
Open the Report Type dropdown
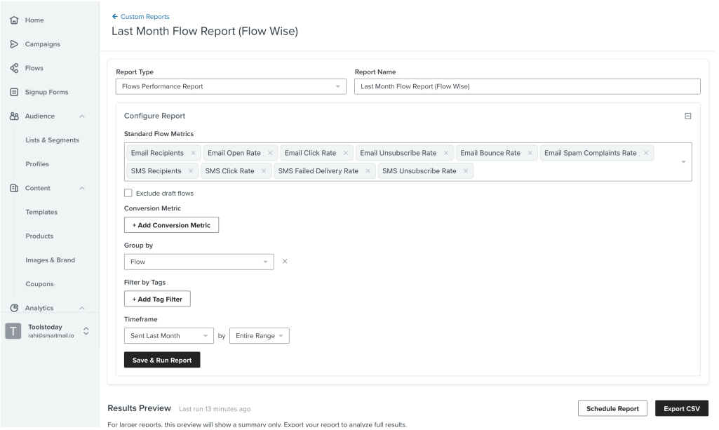coord(231,87)
